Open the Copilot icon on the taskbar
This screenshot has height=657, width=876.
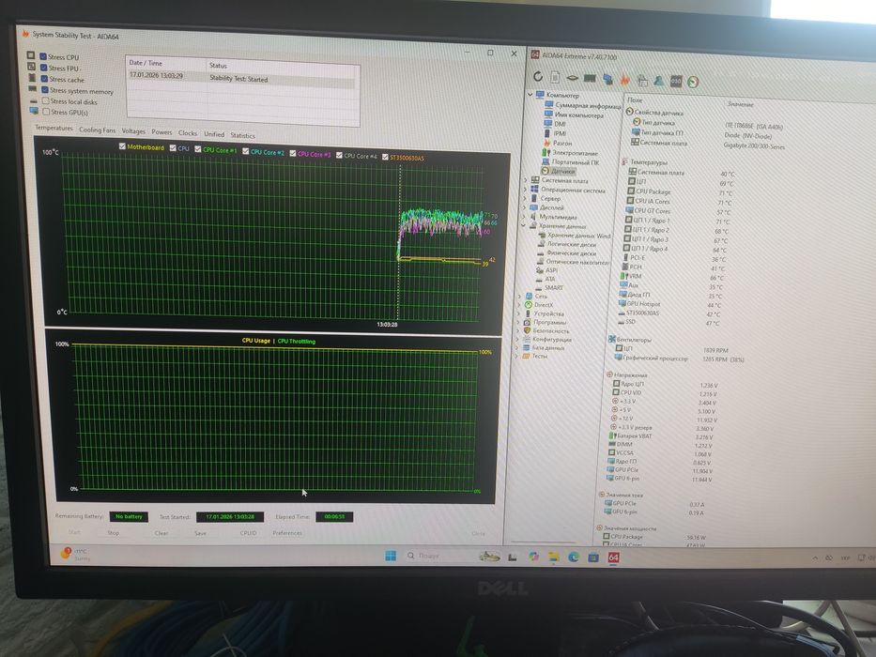pyautogui.click(x=534, y=557)
